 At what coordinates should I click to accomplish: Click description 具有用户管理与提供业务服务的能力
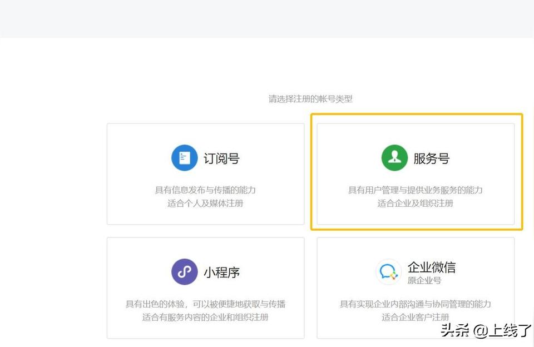tap(416, 190)
